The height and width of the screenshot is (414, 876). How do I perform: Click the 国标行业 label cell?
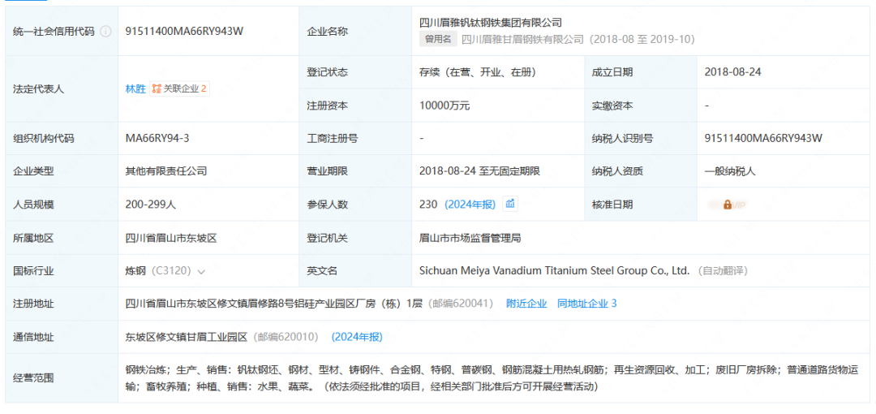(62, 271)
